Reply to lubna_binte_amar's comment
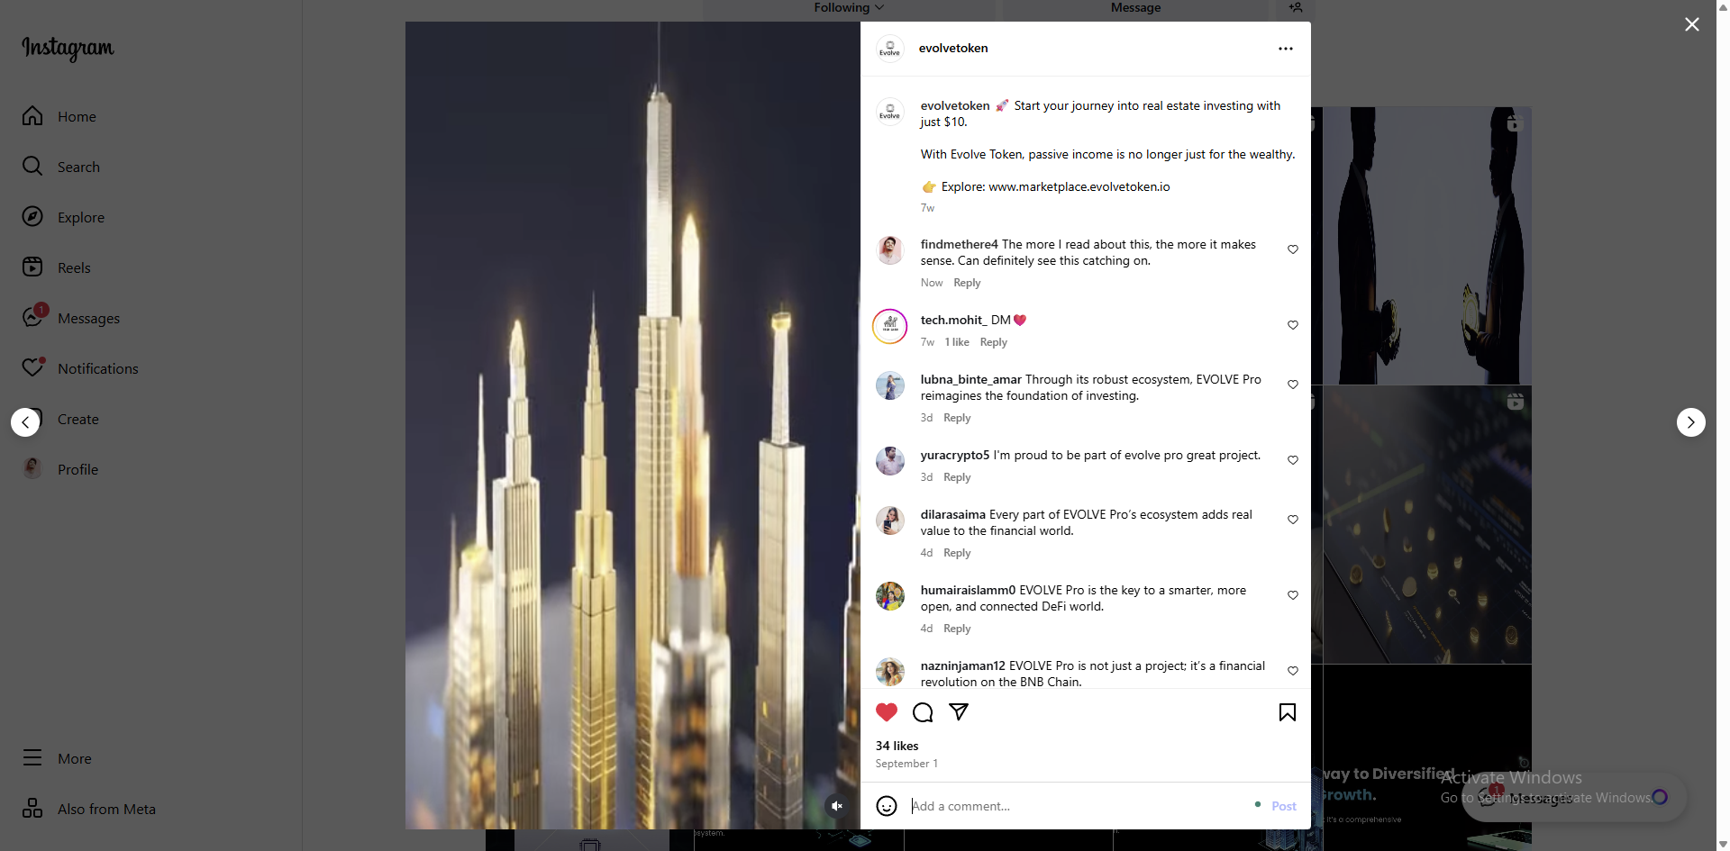The image size is (1730, 851). (x=957, y=418)
